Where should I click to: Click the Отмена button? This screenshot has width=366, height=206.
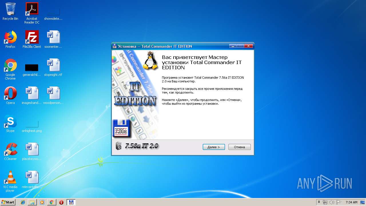click(239, 147)
